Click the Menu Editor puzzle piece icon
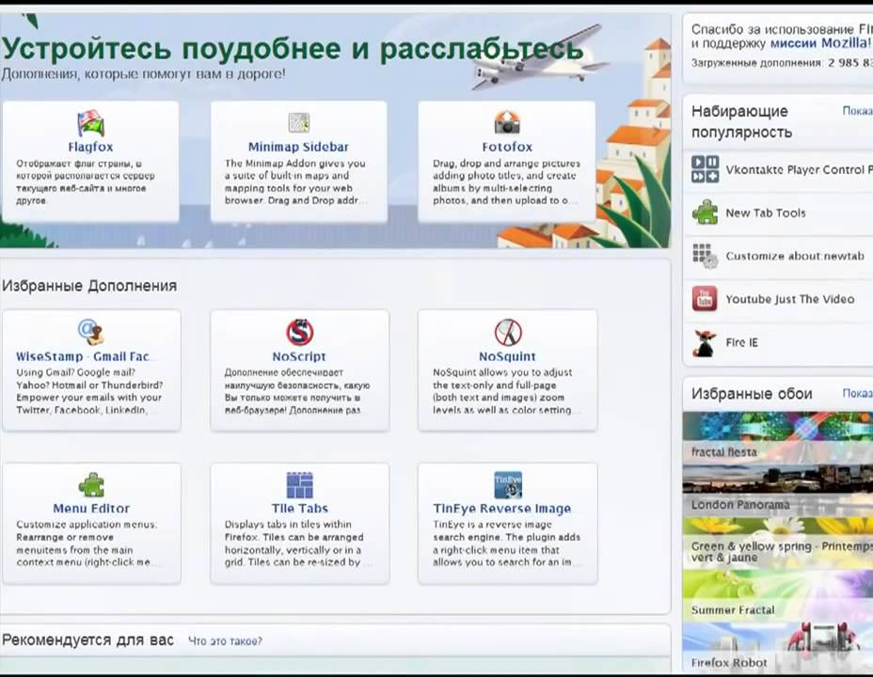Screen dimensions: 873x677 (x=90, y=484)
